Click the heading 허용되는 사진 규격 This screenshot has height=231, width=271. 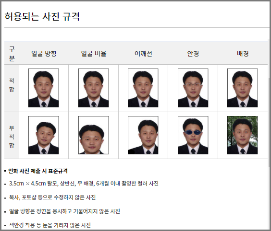[42, 17]
